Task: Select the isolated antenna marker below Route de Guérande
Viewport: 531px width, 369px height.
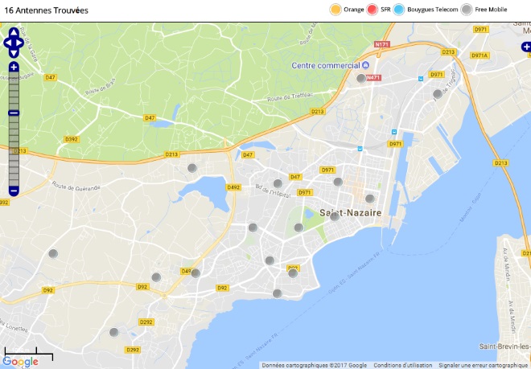Action: [x=53, y=253]
